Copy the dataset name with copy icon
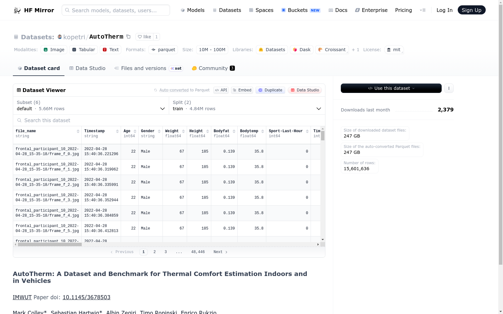 click(x=128, y=36)
